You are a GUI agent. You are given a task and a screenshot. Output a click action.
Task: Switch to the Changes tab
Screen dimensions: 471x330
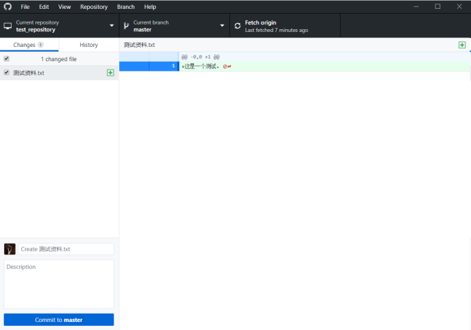pyautogui.click(x=29, y=45)
